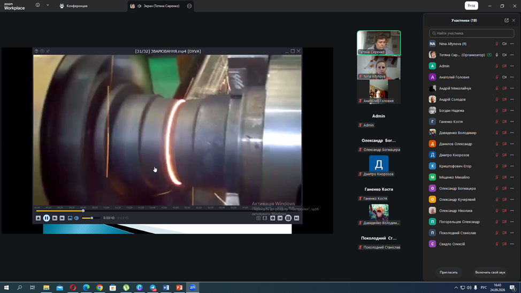Pop out the participants panel
Viewport: 521px width, 293px height.
(507, 20)
